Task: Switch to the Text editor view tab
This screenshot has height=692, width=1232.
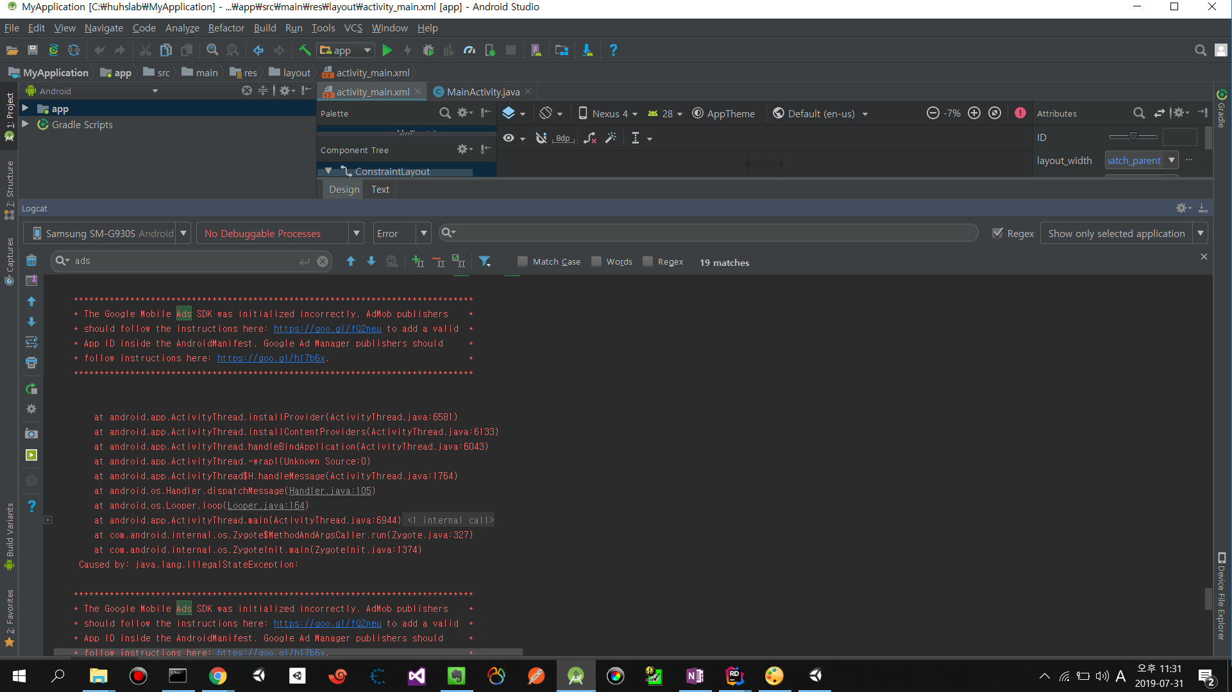Action: tap(380, 189)
